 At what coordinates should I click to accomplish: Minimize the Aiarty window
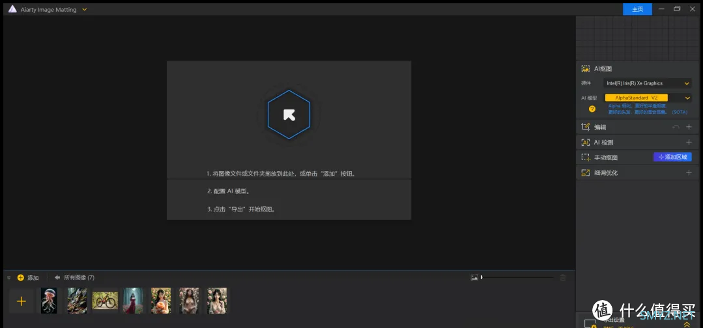(x=662, y=9)
